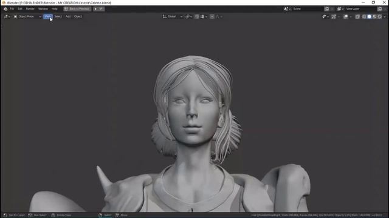Screen dimensions: 389x218
Task: Switch to wireframe viewport shading
Action: click(x=364, y=16)
